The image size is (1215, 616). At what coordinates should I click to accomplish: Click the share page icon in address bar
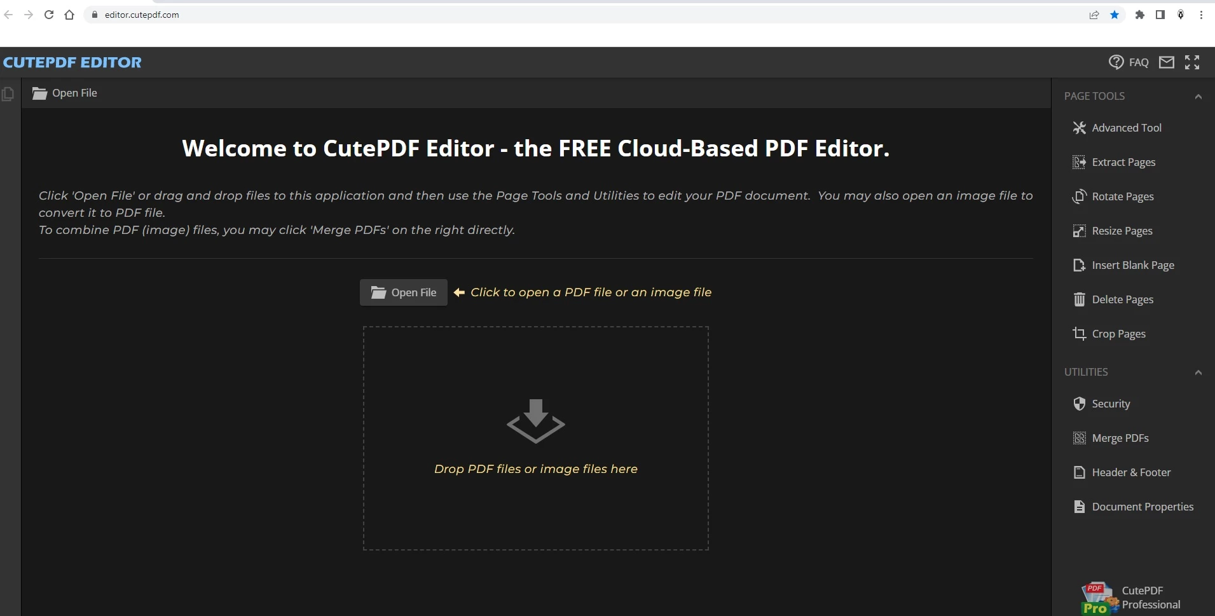(x=1094, y=15)
